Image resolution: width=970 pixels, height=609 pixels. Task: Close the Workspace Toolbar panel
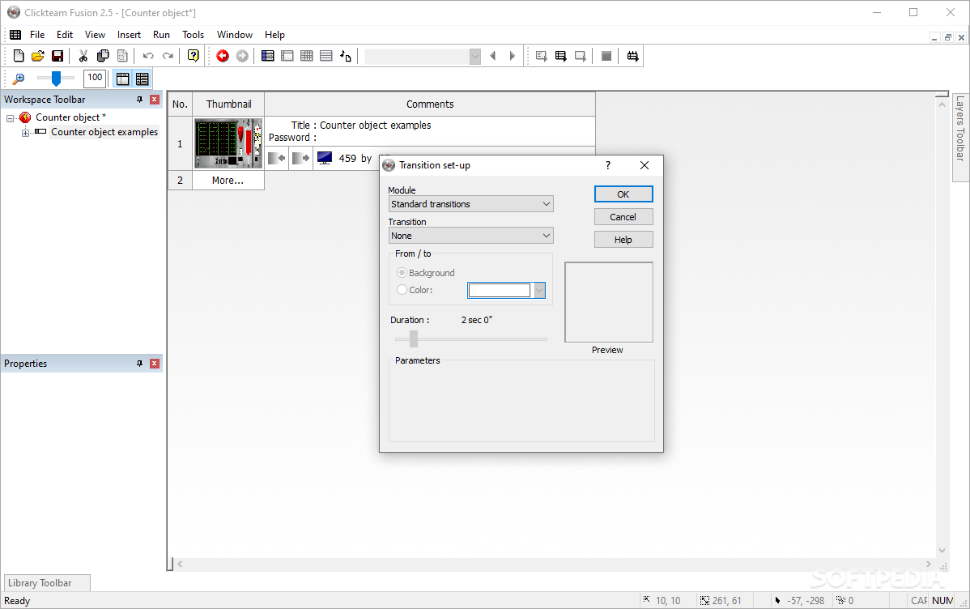click(x=155, y=100)
